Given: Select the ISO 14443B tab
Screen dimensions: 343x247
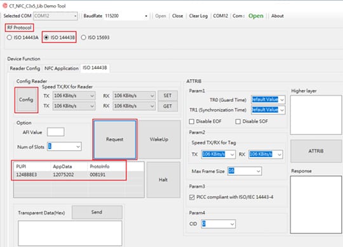Looking at the screenshot, I should pos(95,68).
